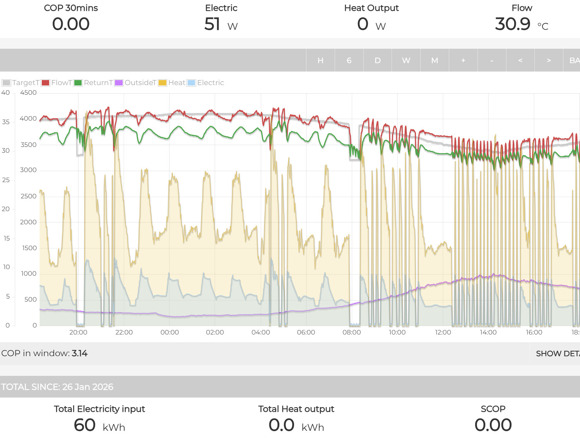Click the Flow temperature reading 30.9
Screen dimensions: 580x442
pos(513,24)
